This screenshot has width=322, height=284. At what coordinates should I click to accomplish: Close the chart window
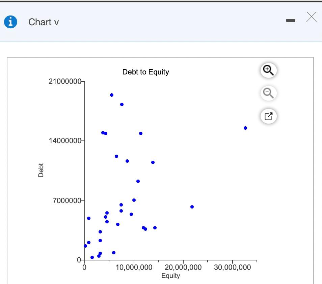click(x=311, y=17)
